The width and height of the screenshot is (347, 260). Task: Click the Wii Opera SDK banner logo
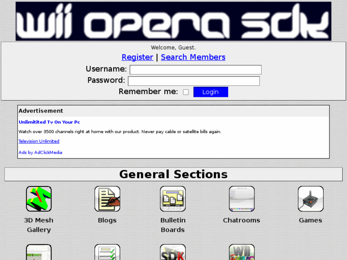coord(174,21)
